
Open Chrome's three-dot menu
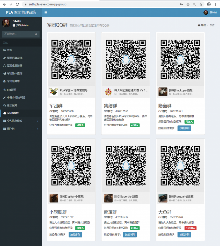coord(216,4)
